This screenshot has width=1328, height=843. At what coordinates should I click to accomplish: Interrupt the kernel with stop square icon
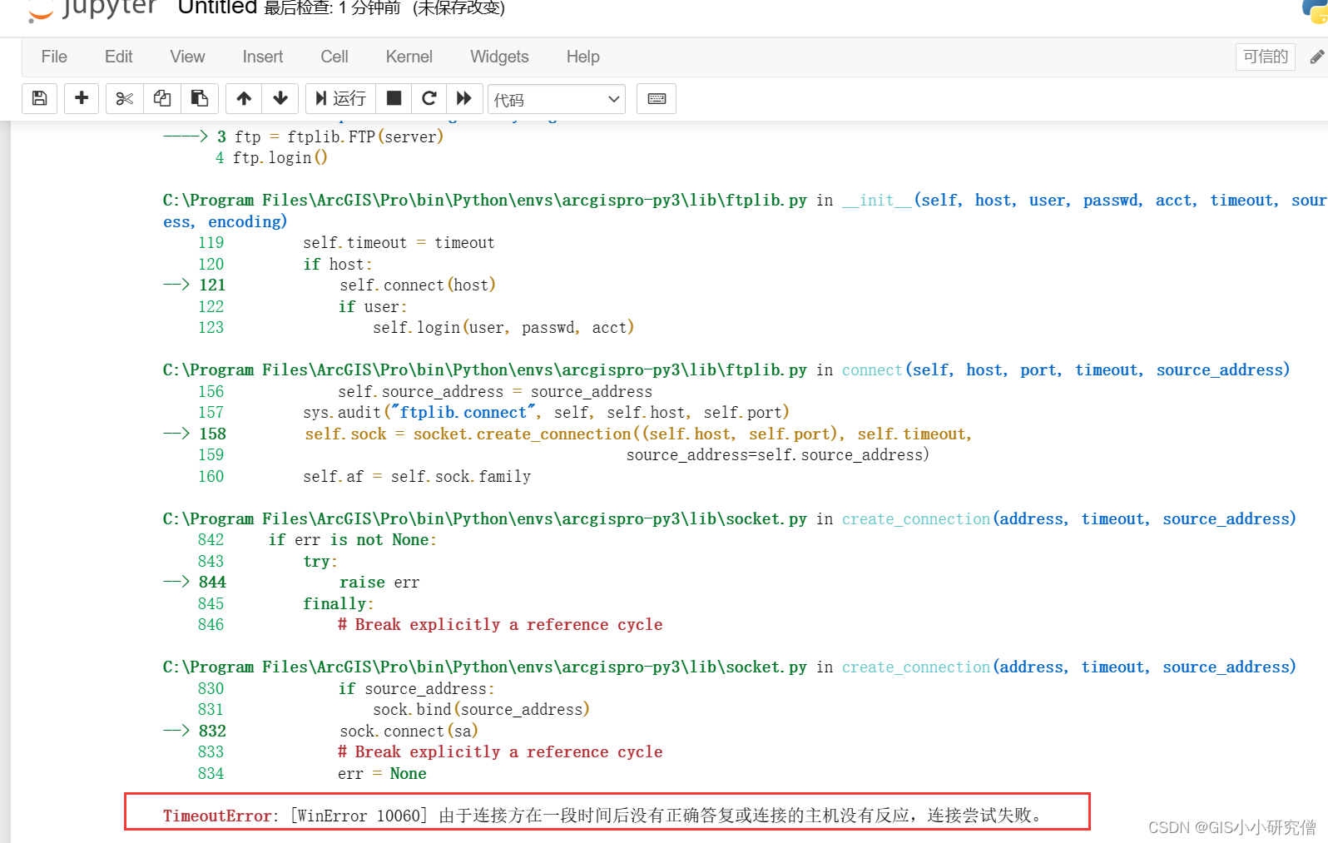click(x=394, y=98)
